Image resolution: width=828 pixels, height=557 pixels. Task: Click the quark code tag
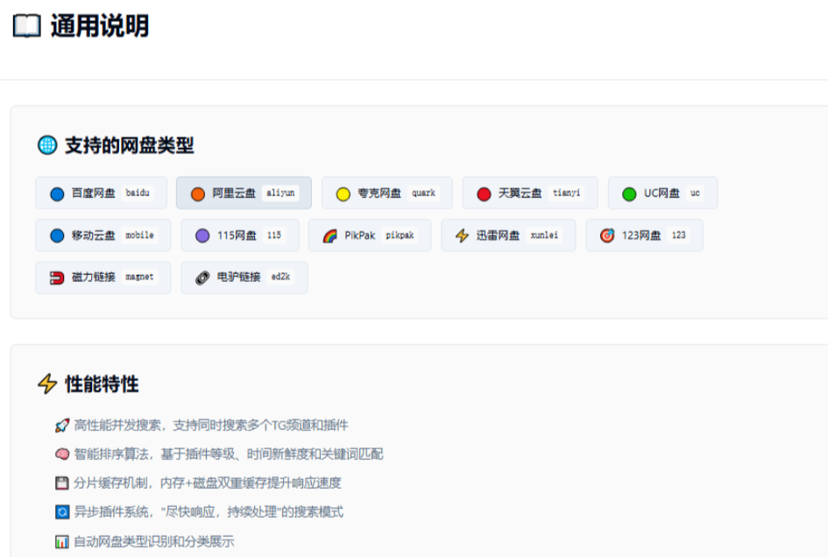coord(423,193)
